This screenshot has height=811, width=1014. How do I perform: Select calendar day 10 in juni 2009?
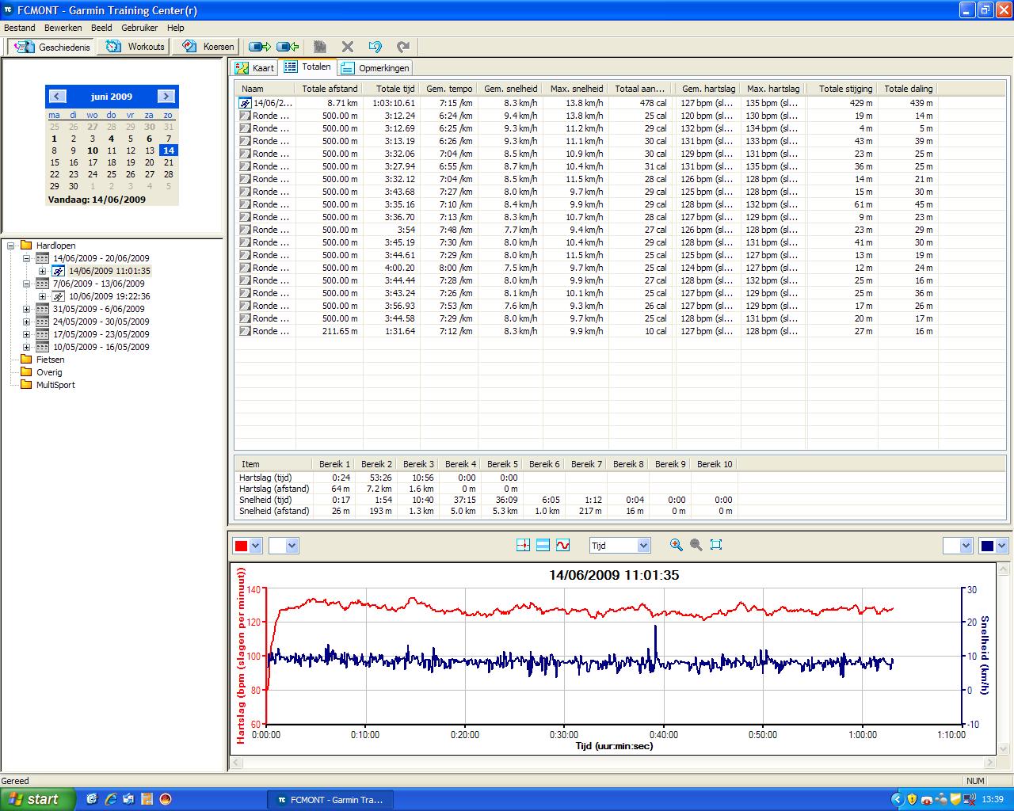point(93,150)
